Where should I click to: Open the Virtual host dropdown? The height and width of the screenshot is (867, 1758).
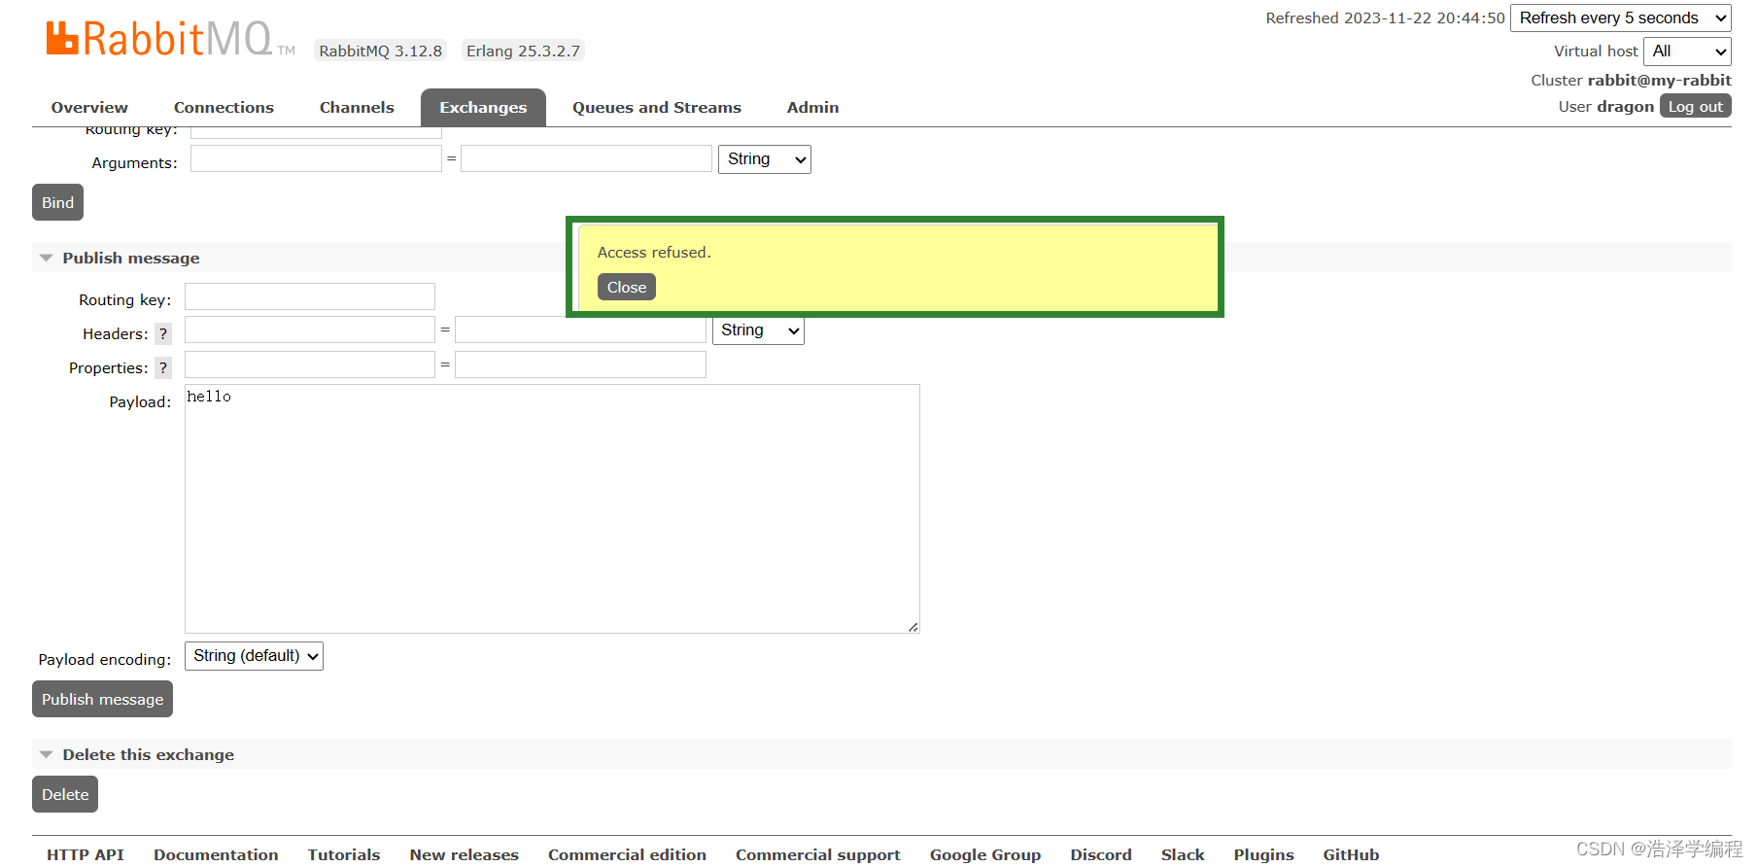[1687, 52]
